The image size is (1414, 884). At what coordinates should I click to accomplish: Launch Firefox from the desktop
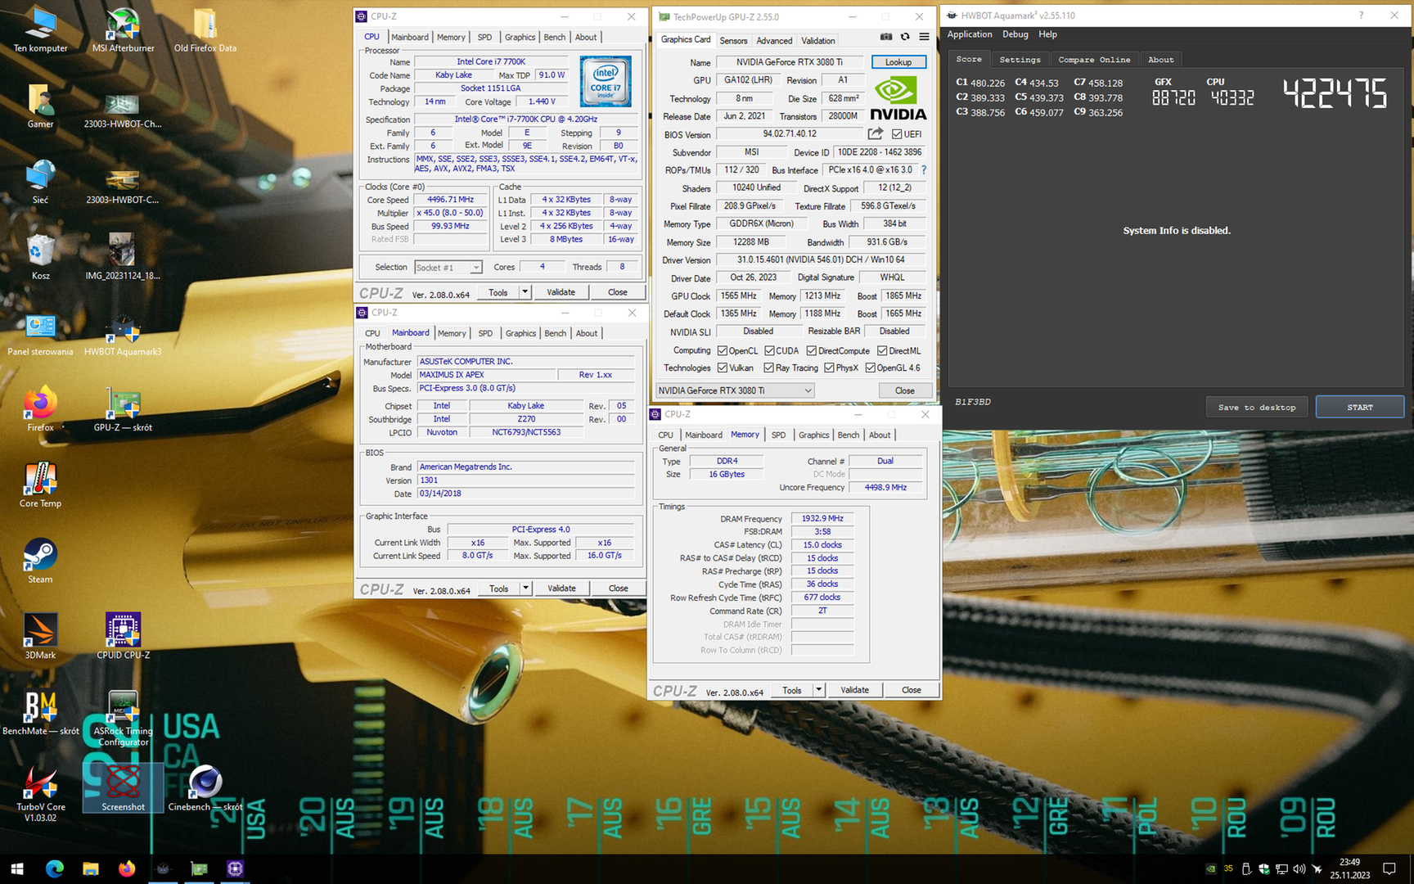(x=40, y=409)
